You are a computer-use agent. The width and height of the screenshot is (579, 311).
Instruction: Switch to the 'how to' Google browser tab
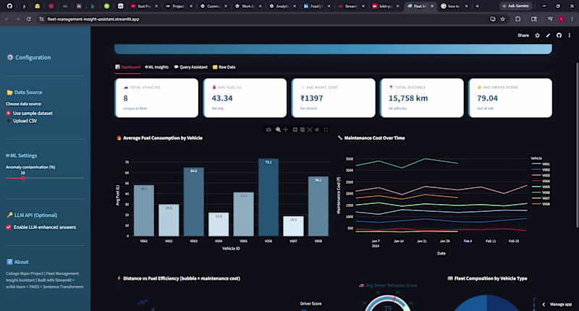pos(454,6)
